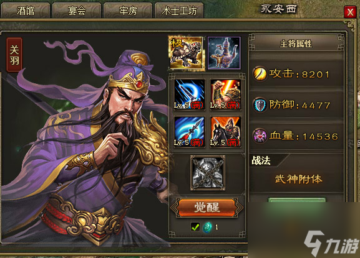Viewport: 360px width, 258px height.
Task: Open the flaming fist warrior skill icon
Action: tap(225, 94)
